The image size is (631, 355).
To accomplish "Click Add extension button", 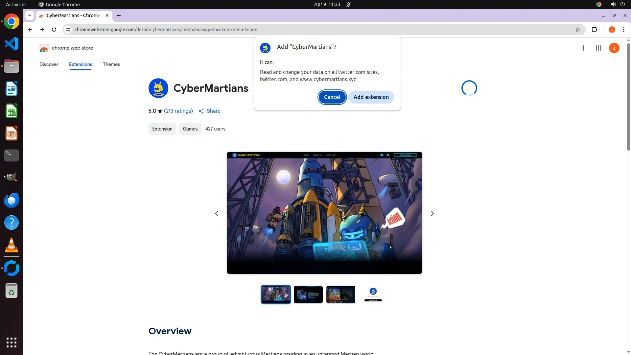I will coord(371,97).
